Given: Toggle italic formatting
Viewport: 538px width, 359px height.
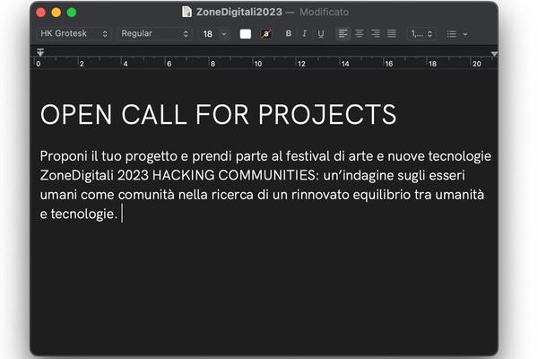Looking at the screenshot, I should pyautogui.click(x=304, y=34).
